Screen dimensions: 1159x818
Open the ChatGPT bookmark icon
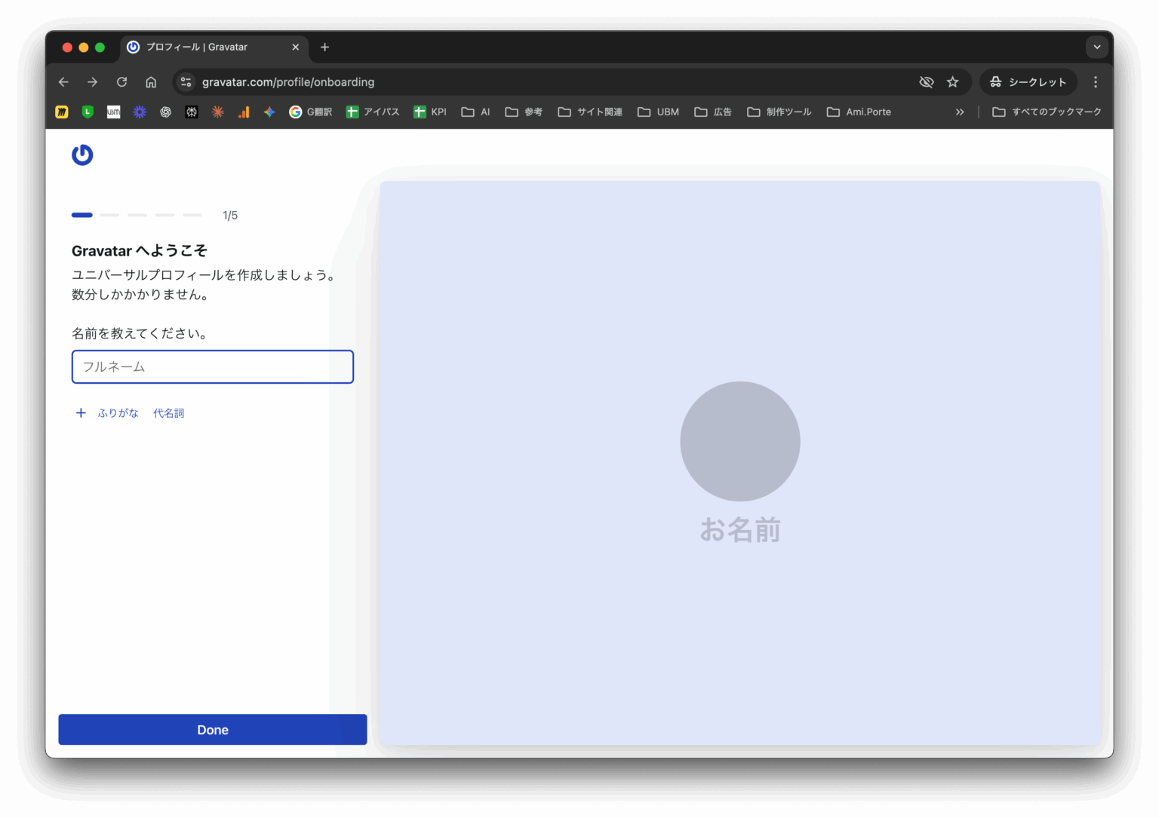pyautogui.click(x=166, y=112)
